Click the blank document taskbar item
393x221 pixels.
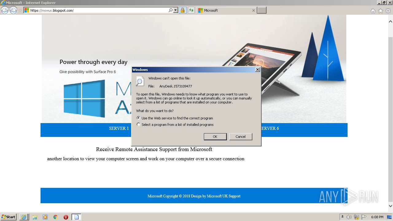point(76,217)
